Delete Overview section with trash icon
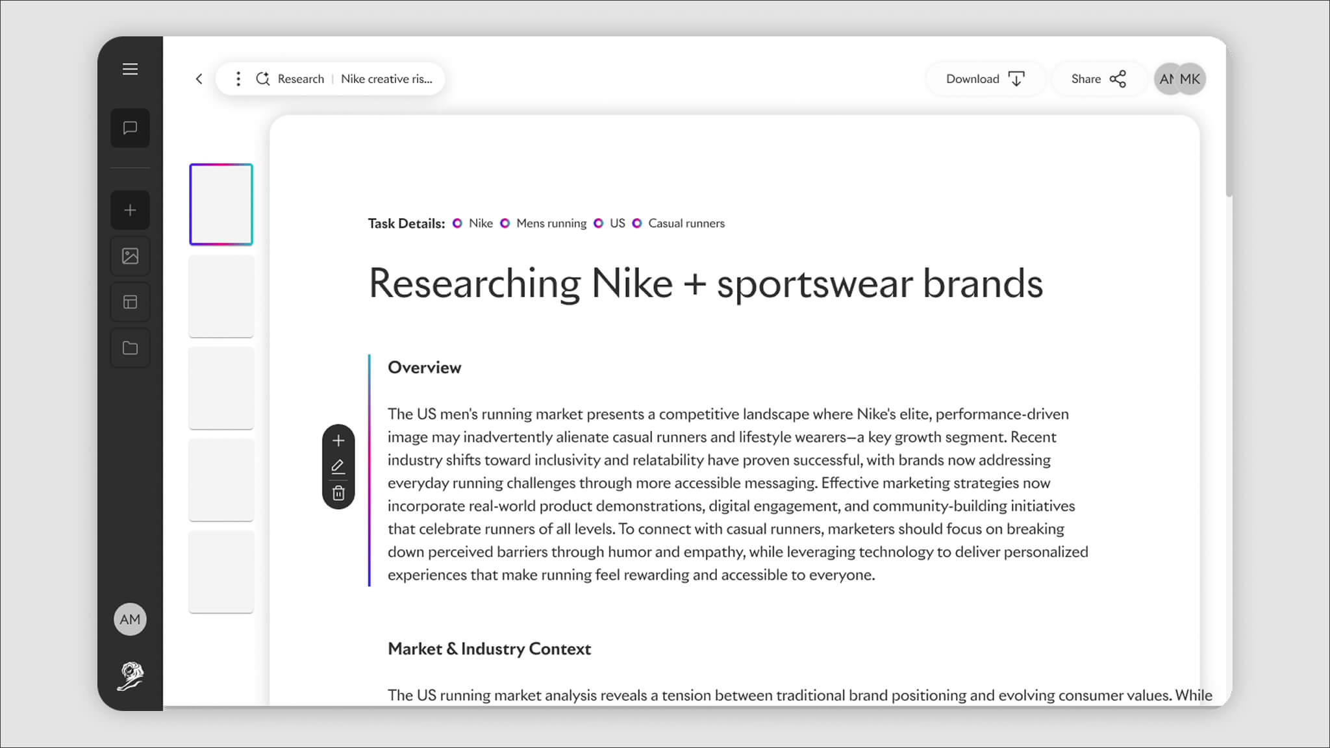Screen dimensions: 1330x748 [x=338, y=493]
